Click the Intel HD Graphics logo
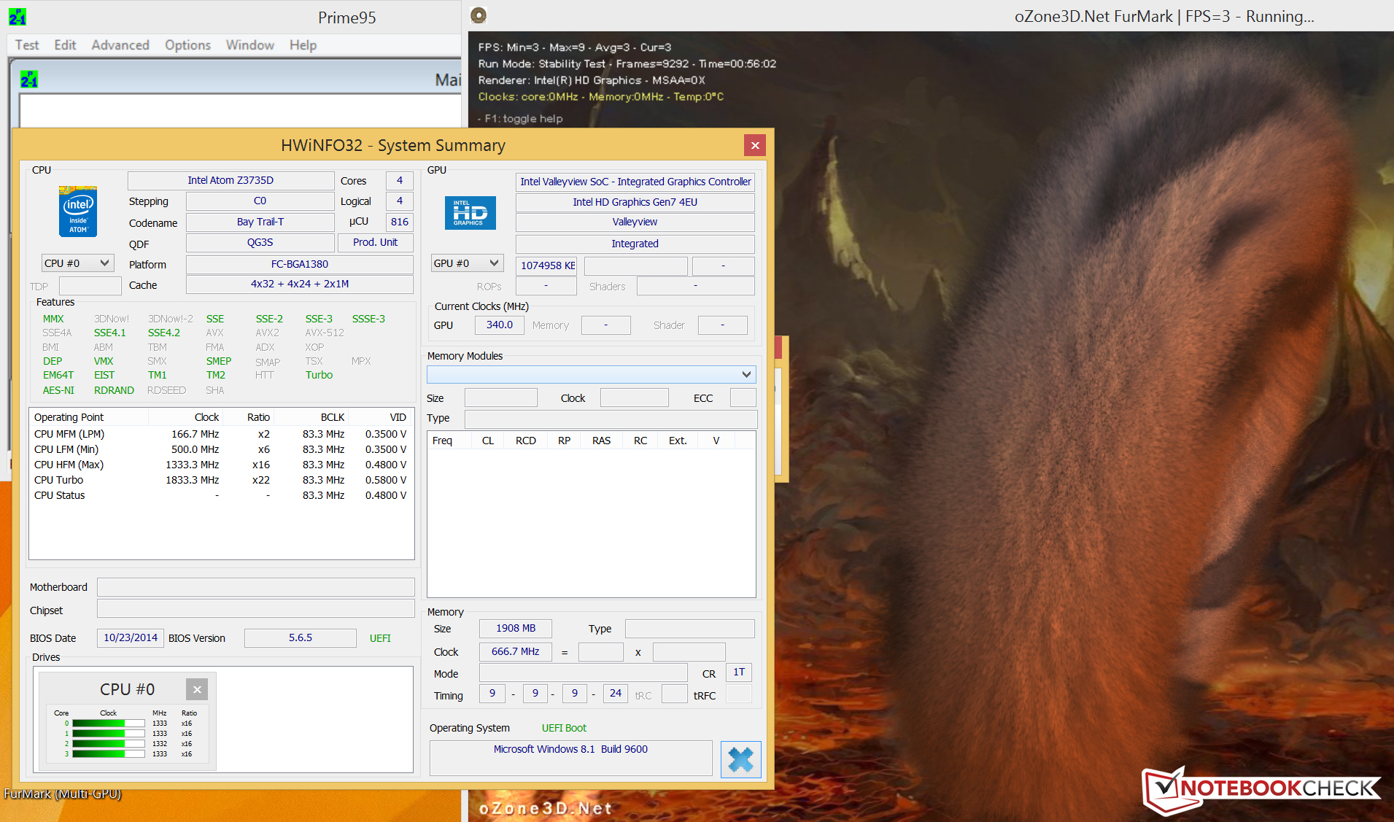Screen dimensions: 1394x822 tap(471, 213)
